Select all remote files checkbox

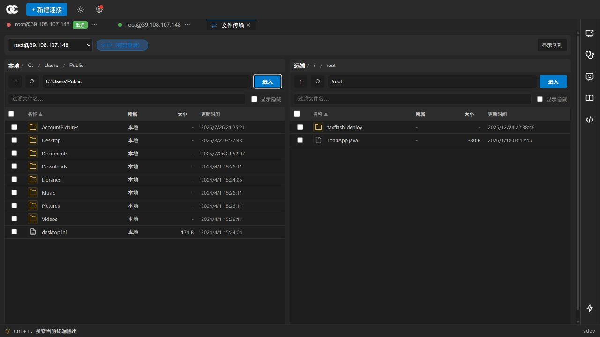point(297,114)
